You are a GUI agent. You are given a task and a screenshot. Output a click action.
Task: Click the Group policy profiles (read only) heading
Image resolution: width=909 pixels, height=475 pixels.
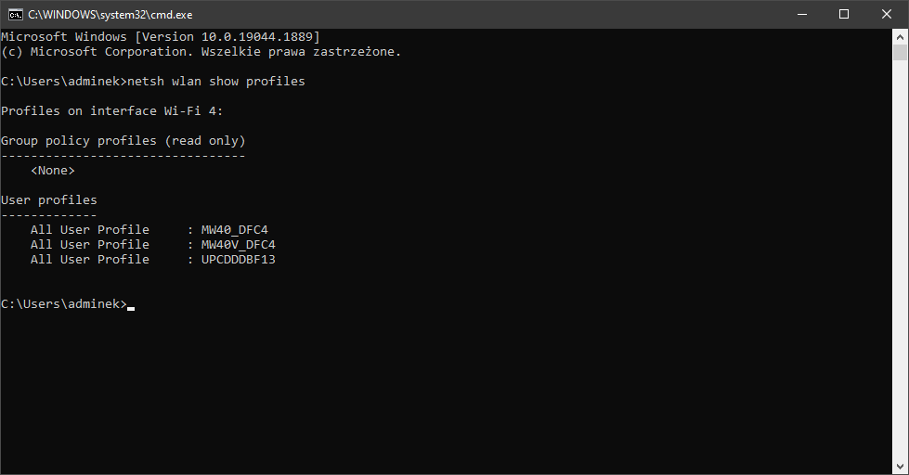coord(123,141)
